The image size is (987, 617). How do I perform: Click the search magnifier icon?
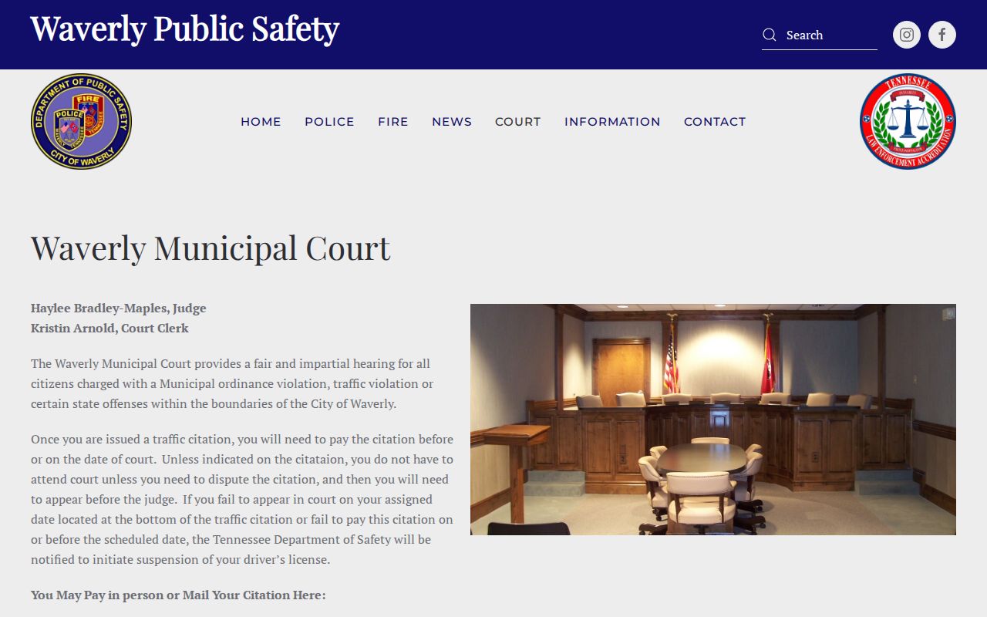point(770,35)
